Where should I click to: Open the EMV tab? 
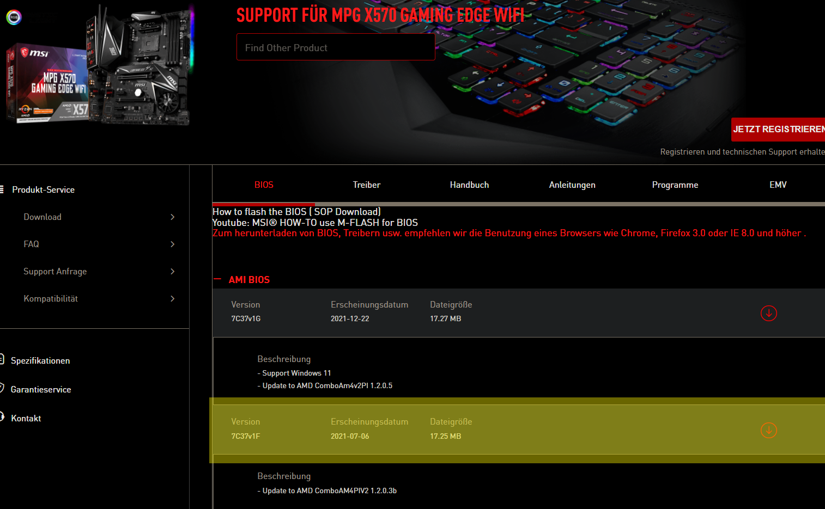[x=778, y=185]
